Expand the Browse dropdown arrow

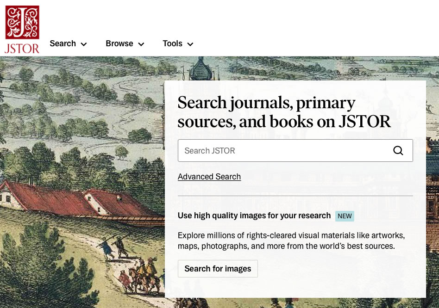point(141,44)
